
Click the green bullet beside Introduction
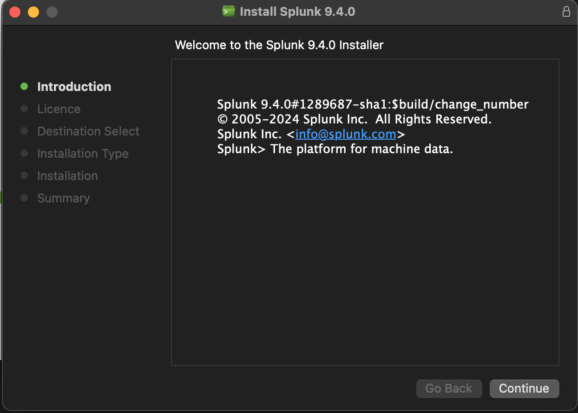pyautogui.click(x=25, y=86)
